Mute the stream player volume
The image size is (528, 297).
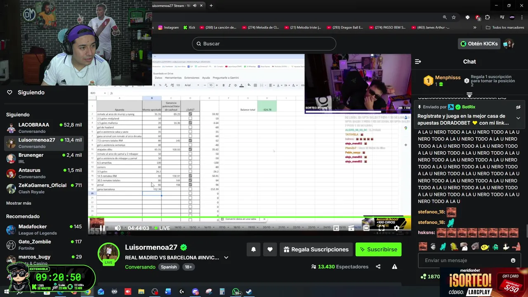click(x=118, y=228)
